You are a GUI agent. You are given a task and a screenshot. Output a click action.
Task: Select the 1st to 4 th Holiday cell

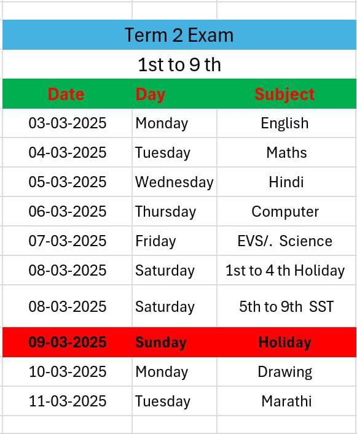click(x=286, y=270)
